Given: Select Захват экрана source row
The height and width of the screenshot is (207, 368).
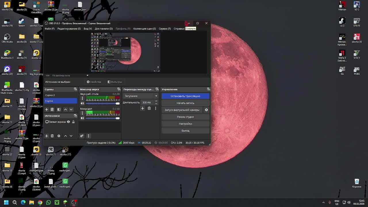Looking at the screenshot, I should point(60,122).
